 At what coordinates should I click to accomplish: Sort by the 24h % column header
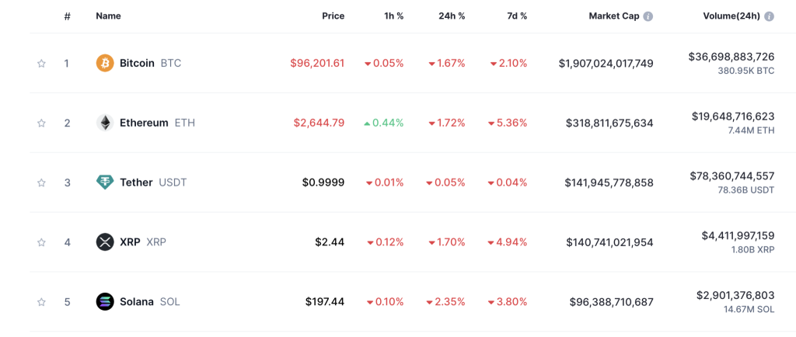pos(451,16)
